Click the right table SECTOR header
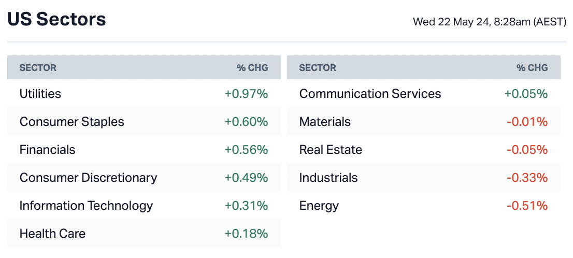573x258 pixels. point(318,68)
